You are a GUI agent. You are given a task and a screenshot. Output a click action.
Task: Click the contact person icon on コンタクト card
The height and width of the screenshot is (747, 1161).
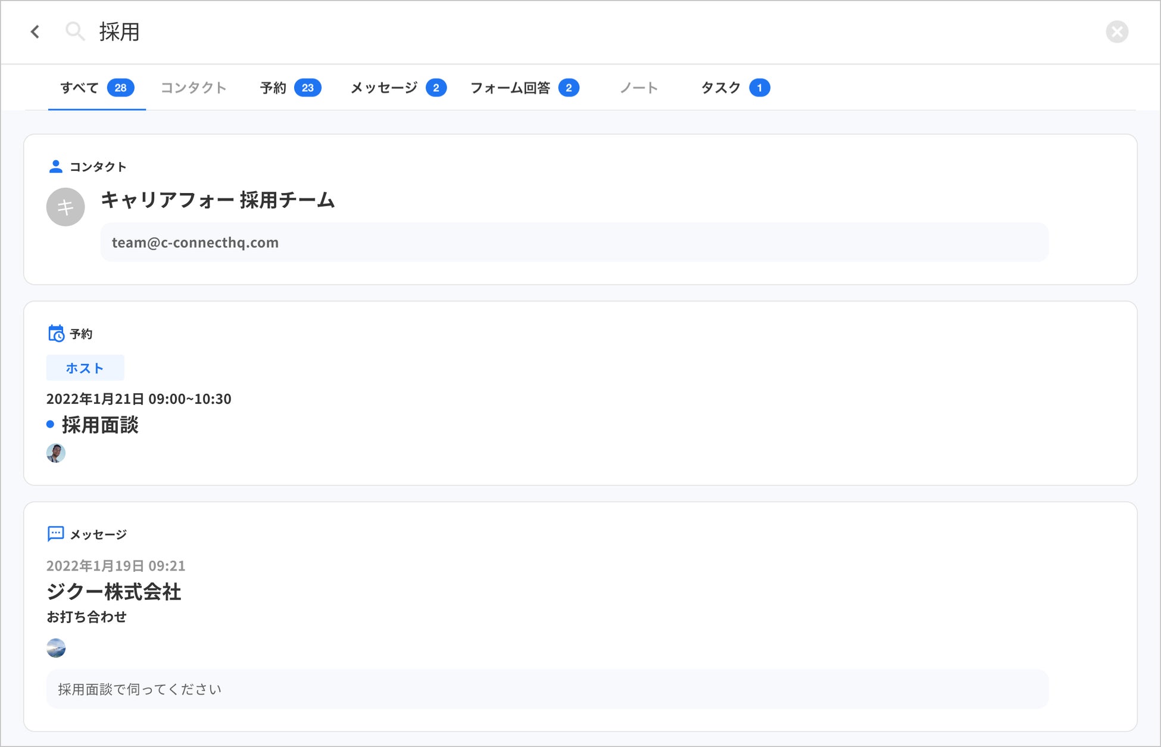[55, 166]
